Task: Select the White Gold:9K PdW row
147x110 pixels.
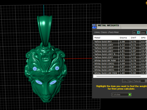Action: (x=120, y=61)
